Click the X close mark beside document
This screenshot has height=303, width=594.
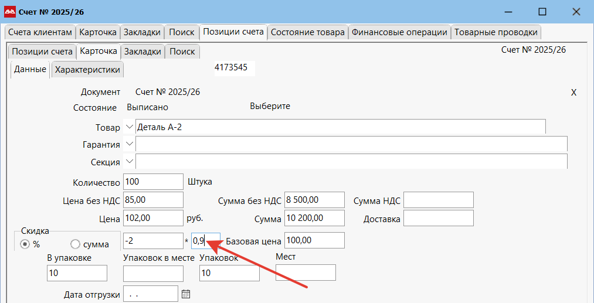pos(573,93)
